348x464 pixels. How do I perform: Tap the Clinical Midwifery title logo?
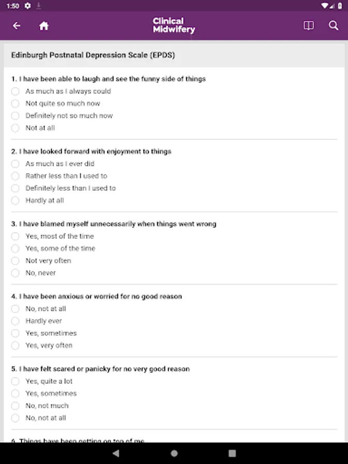(x=174, y=26)
